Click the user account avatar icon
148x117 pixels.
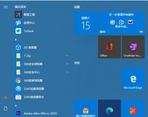tap(6, 97)
